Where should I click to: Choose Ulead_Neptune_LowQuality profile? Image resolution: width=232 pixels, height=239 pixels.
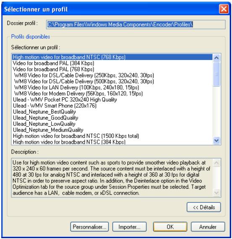pos(112,124)
